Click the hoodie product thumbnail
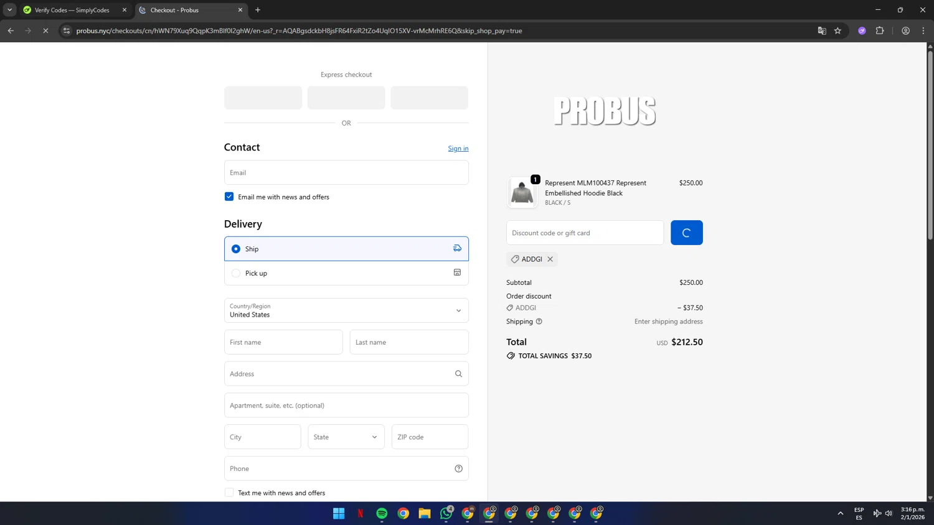 (x=522, y=192)
